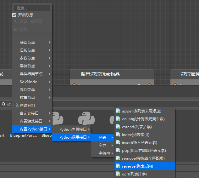Click the magnifier search icon in lower panel
Screen dimensions: 199x178
pyautogui.click(x=3, y=104)
